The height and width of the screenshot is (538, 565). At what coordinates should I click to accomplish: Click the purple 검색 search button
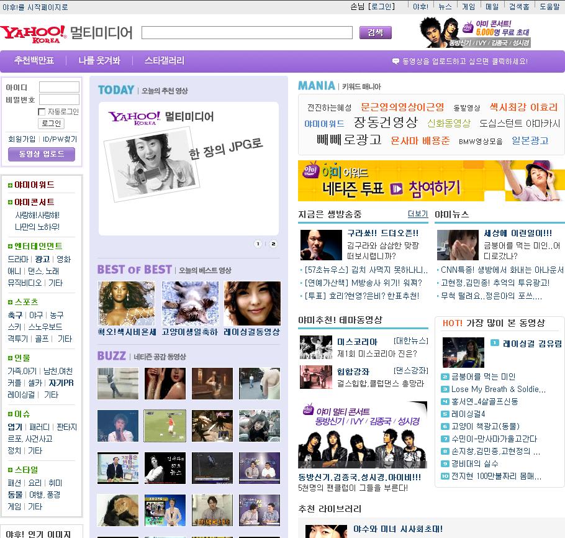pos(375,33)
